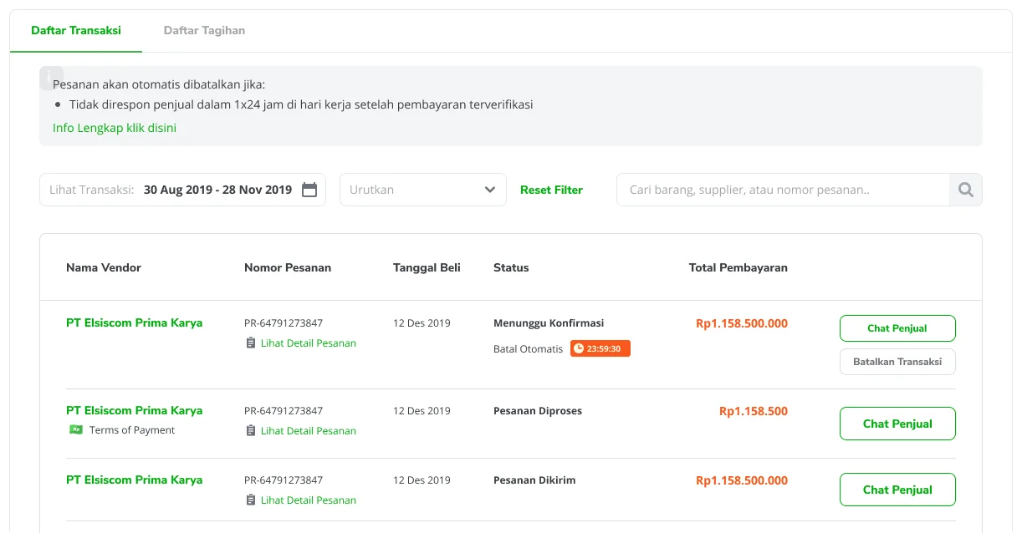Click the Nomor Pesanan column header
Screen dimensions: 1022x533
pos(288,267)
